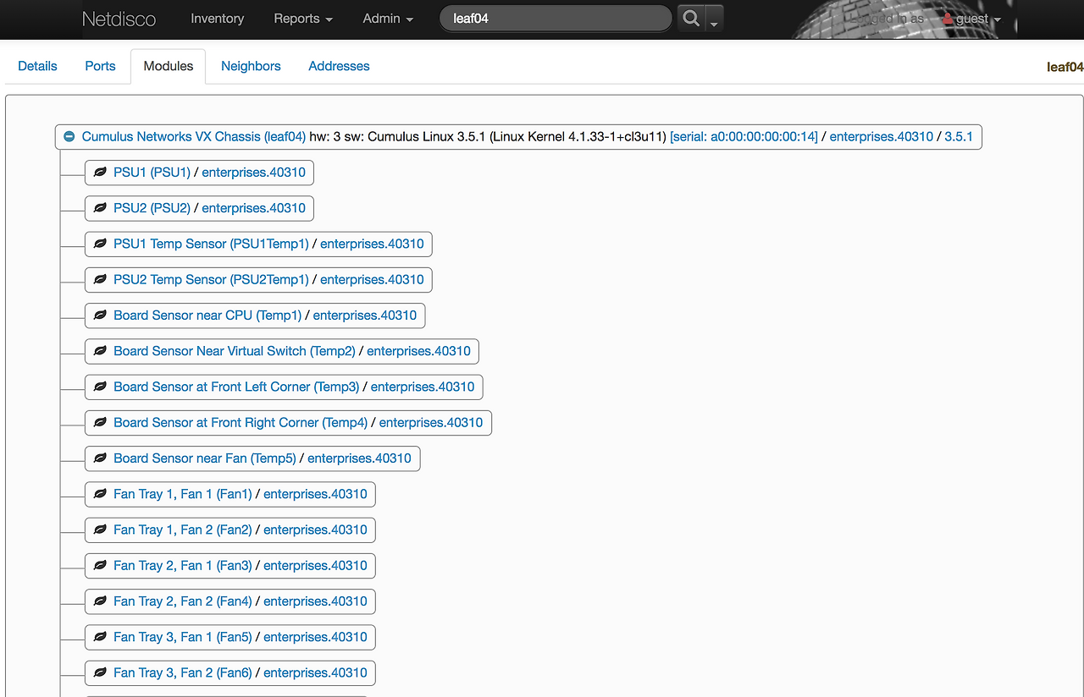
Task: Click the leaf04 search input field
Action: pos(556,19)
